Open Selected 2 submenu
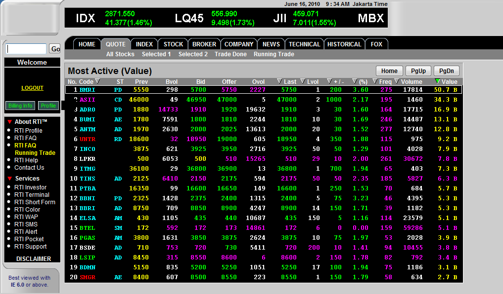The image size is (503, 294). click(193, 54)
